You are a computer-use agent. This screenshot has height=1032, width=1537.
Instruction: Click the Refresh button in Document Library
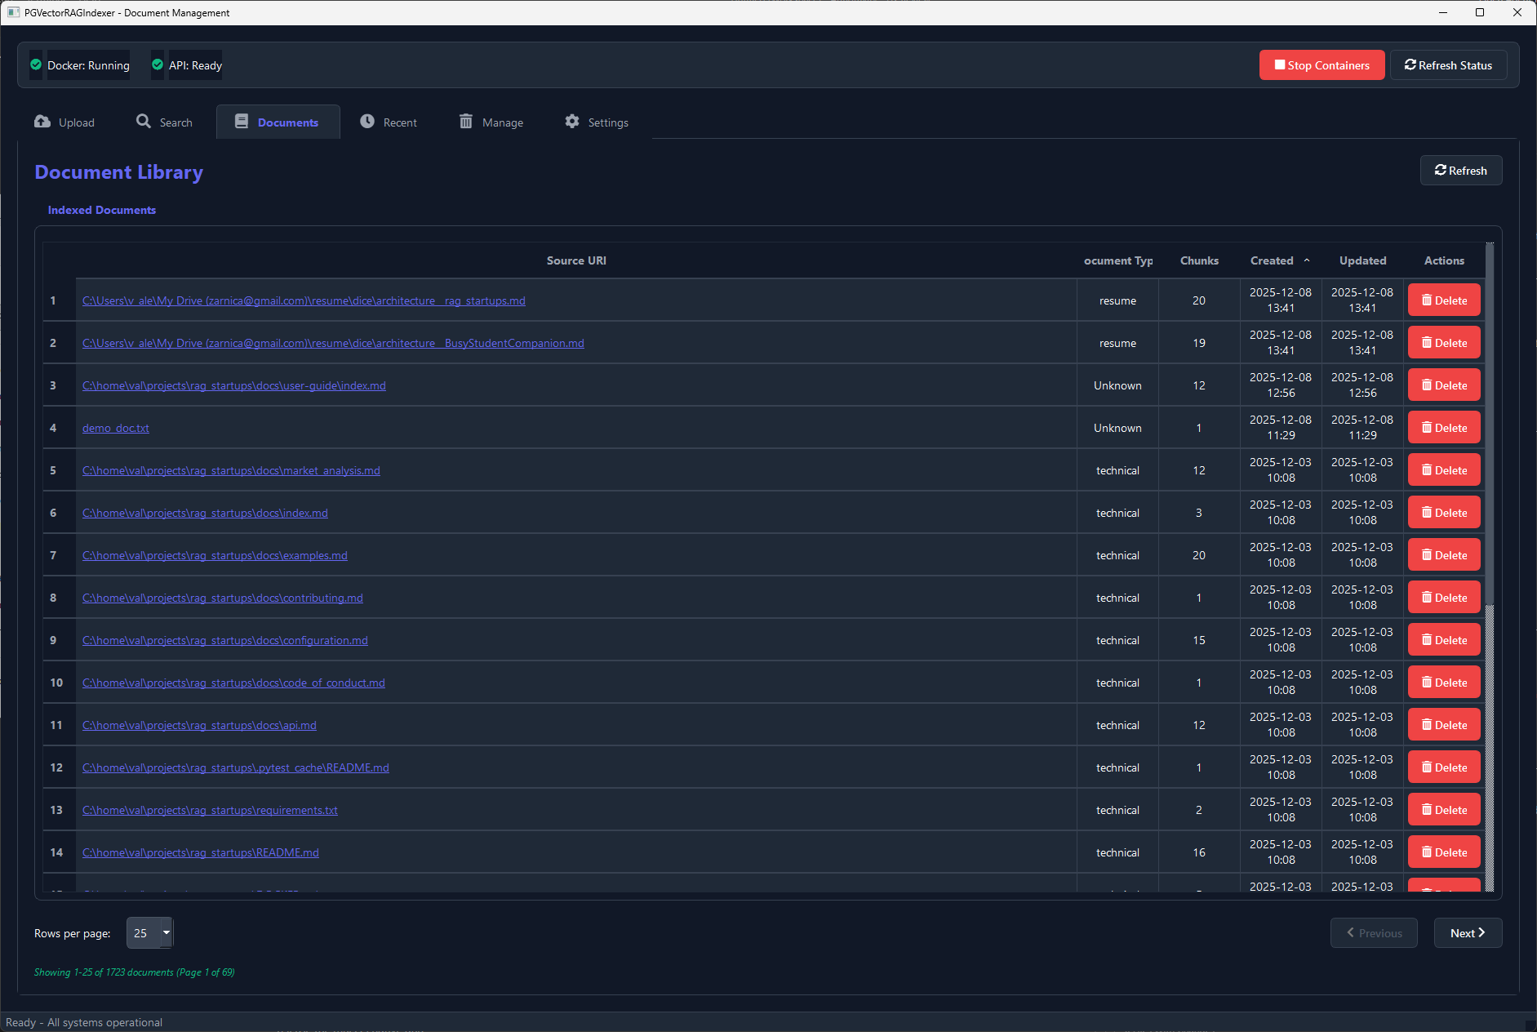1461,170
